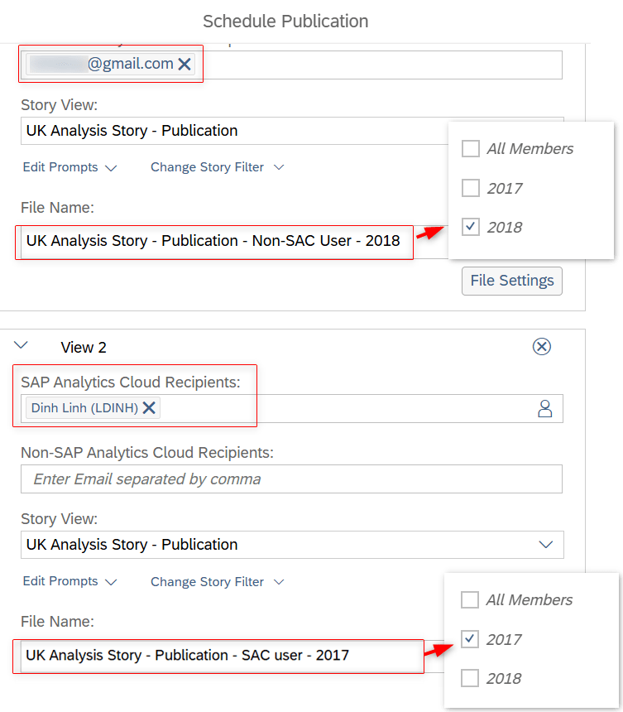This screenshot has height=712, width=623.
Task: Check 2018 in the lower filter list
Action: point(469,678)
